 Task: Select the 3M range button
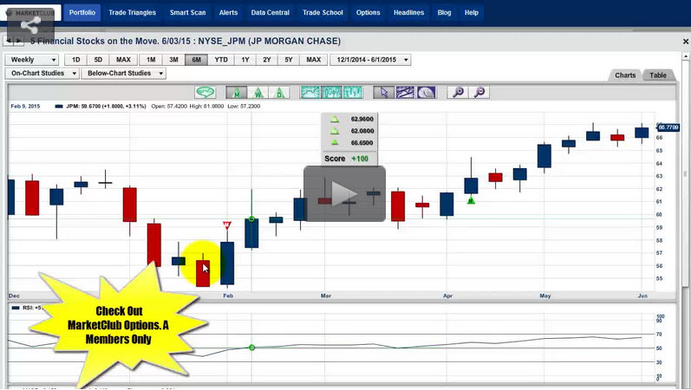173,60
